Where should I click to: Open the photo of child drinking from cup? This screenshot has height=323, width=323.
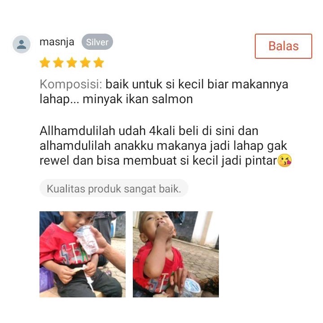[x=83, y=254]
